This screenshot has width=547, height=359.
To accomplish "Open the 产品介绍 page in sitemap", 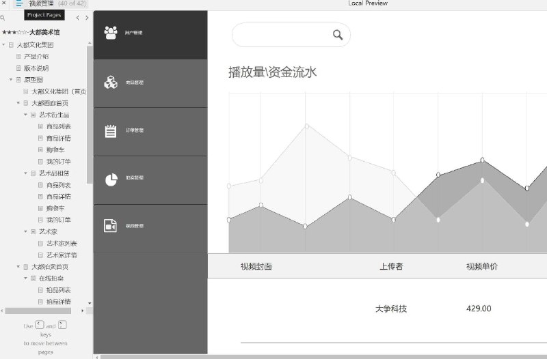I will pos(36,57).
